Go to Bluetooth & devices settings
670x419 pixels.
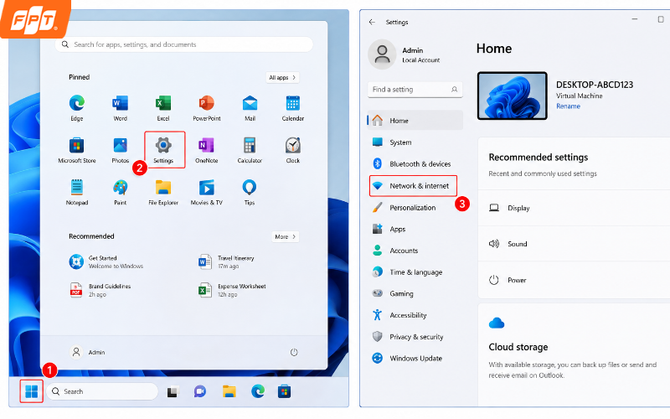pyautogui.click(x=415, y=163)
